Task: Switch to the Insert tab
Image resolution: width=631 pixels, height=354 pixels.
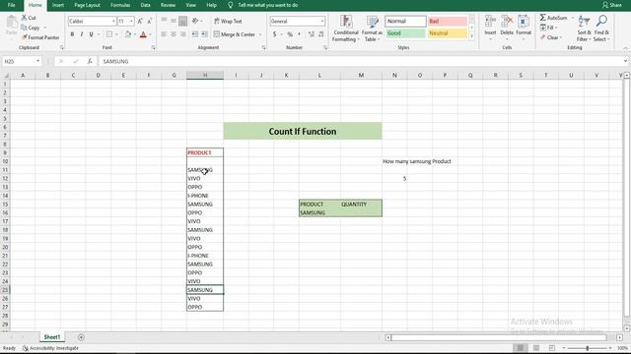Action: [x=58, y=5]
